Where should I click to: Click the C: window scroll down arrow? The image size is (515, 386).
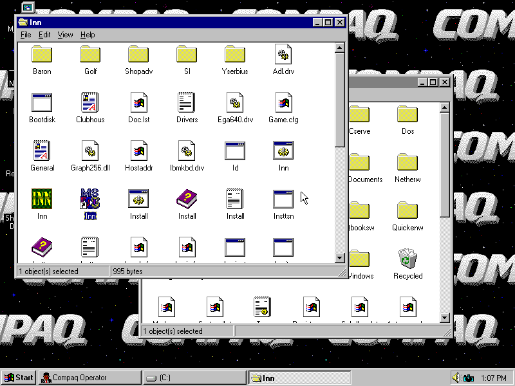tap(445, 317)
